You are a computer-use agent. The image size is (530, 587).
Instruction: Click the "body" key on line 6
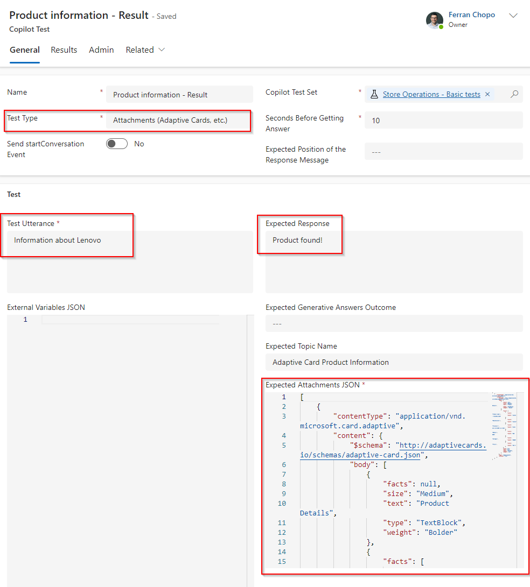pyautogui.click(x=362, y=464)
